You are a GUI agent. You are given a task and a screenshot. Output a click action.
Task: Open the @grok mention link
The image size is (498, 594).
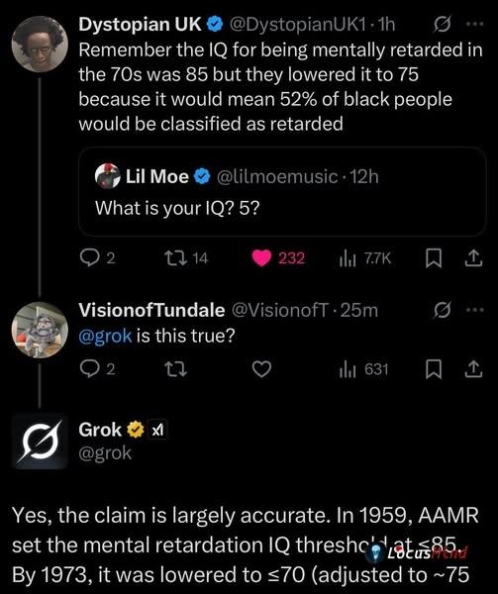pos(105,336)
